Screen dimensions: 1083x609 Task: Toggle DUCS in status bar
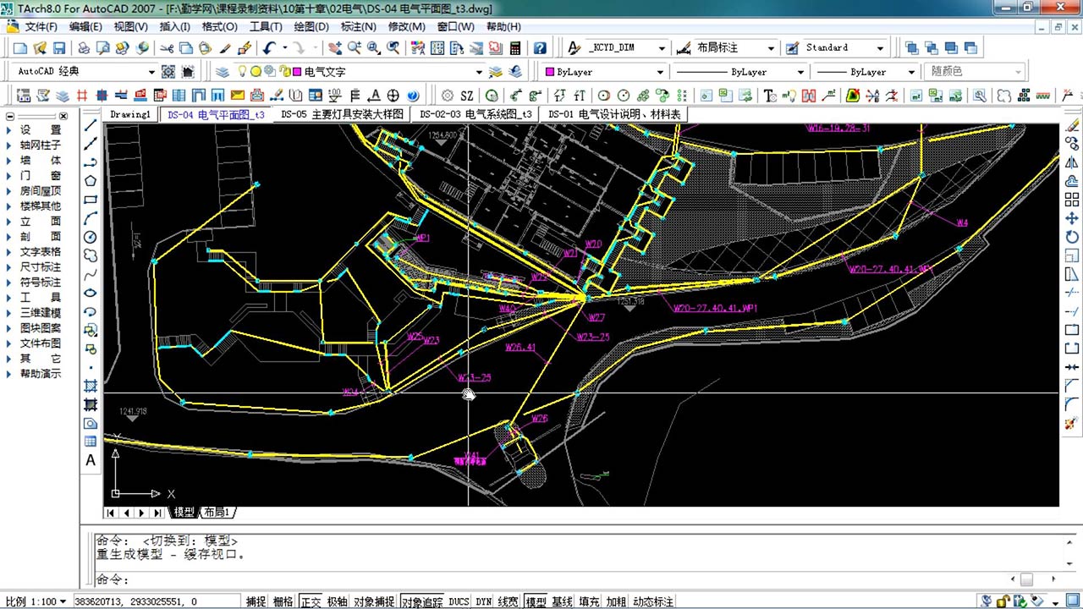(459, 601)
